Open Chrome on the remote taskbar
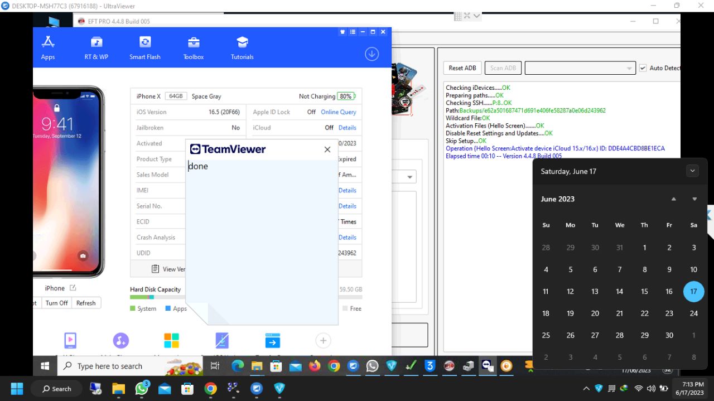This screenshot has height=401, width=714. pos(334,366)
